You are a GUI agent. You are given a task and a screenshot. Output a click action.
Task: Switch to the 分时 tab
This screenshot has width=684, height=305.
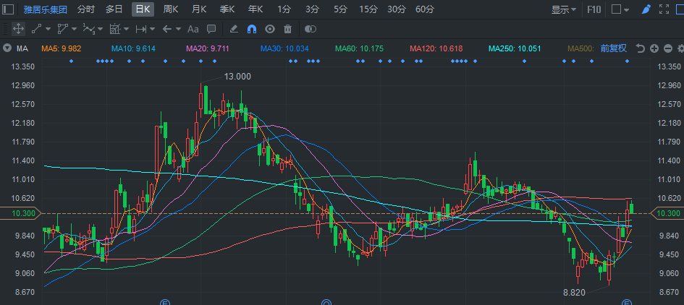coord(86,9)
